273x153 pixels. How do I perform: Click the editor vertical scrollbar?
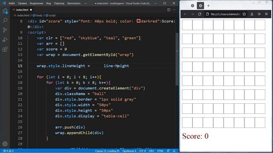pyautogui.click(x=177, y=59)
